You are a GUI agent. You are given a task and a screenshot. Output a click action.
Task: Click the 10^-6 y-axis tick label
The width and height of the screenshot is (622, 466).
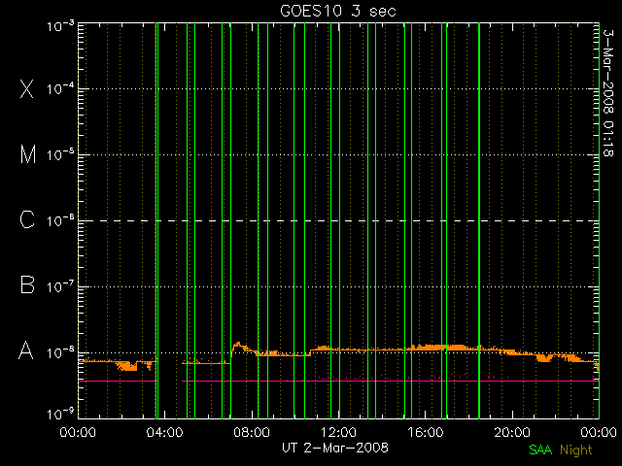pyautogui.click(x=60, y=220)
